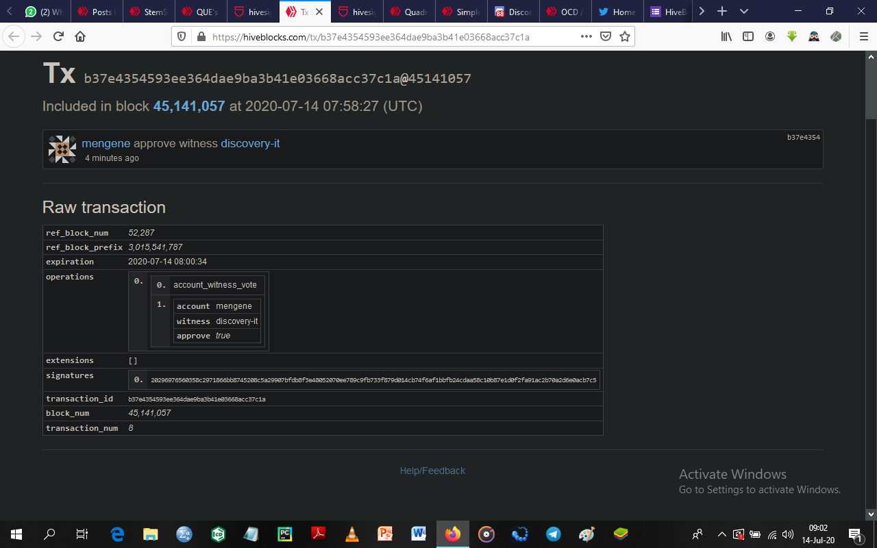Reload the current page

coord(58,36)
